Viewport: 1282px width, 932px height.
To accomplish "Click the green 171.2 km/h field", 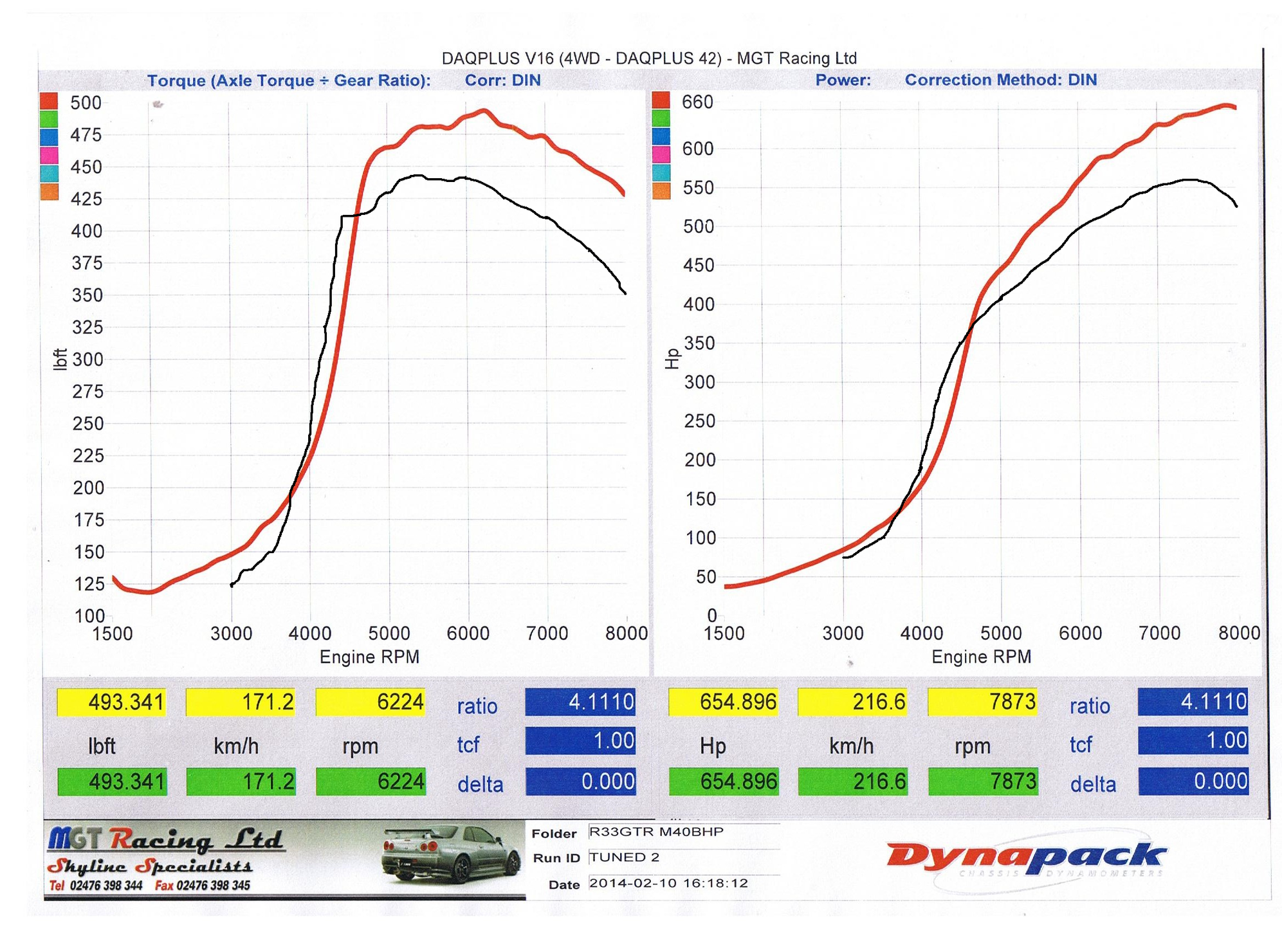I will click(x=241, y=781).
